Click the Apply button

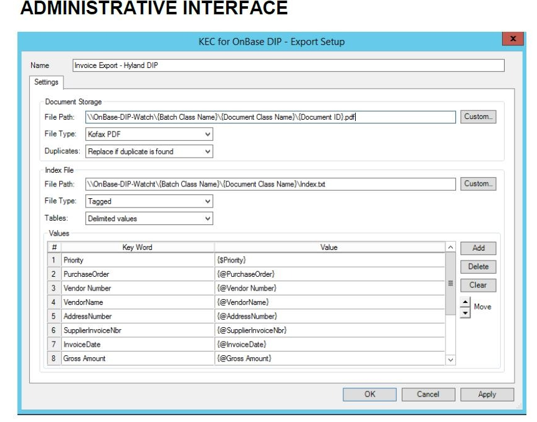487,394
